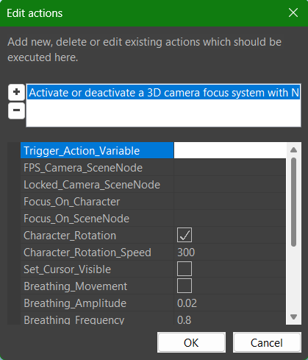The height and width of the screenshot is (360, 308).
Task: Click the property list scrollbar thumb
Action: click(293, 202)
